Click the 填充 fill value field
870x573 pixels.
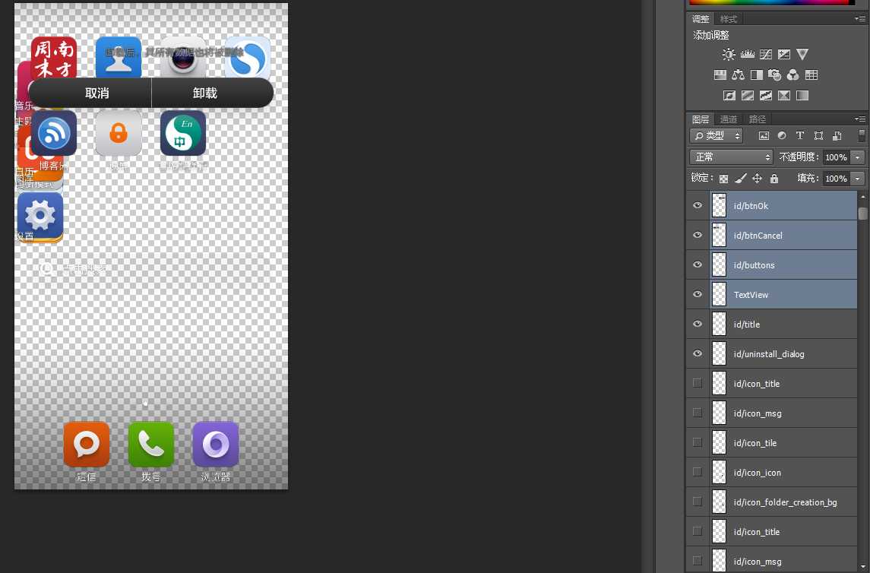[836, 179]
